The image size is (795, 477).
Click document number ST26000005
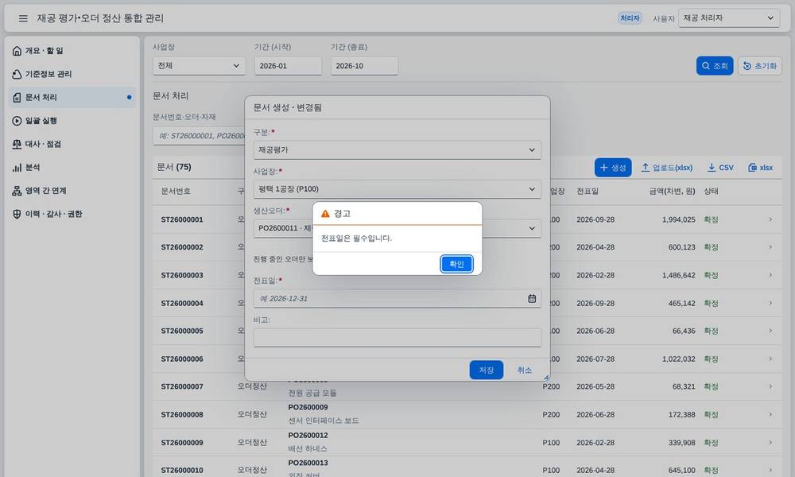click(182, 331)
